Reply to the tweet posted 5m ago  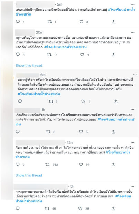18,22
